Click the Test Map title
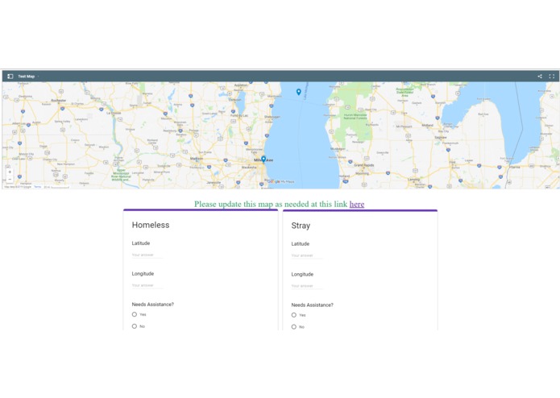The image size is (560, 398). pos(26,77)
